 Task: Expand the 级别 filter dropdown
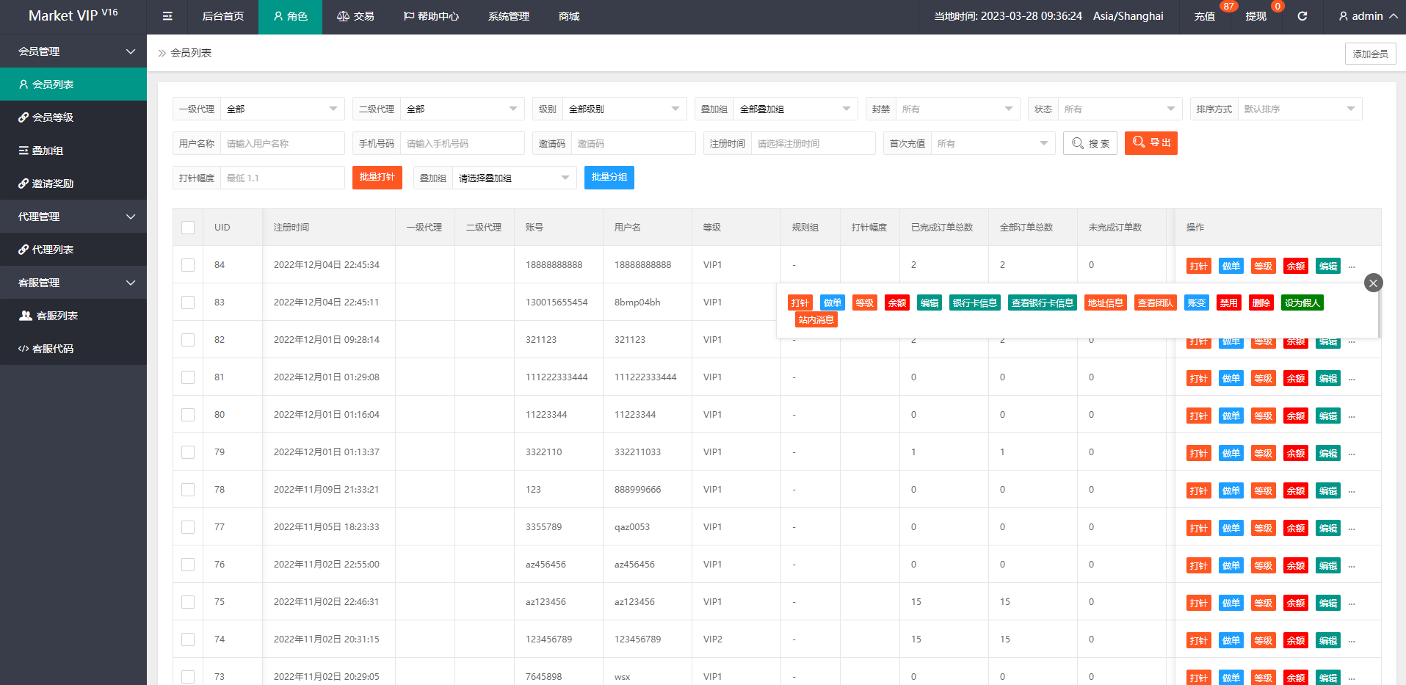tap(623, 109)
